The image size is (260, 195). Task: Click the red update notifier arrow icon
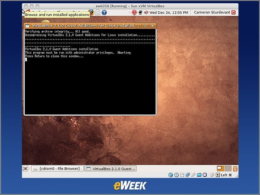point(134,13)
